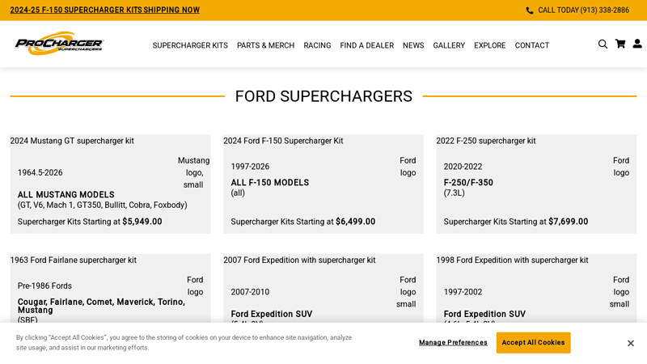This screenshot has height=364, width=647.
Task: Go to the Contact page
Action: pyautogui.click(x=531, y=45)
